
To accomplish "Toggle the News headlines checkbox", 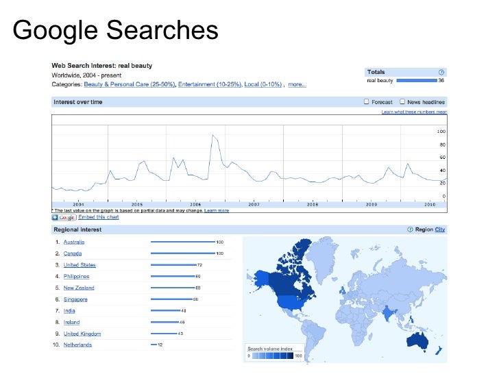I will pos(401,102).
